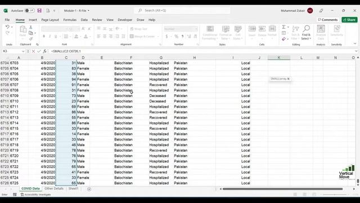Open the File tab
This screenshot has height=203, width=360.
pos(7,20)
